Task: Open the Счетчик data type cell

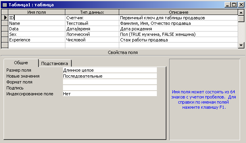Action: coord(92,18)
